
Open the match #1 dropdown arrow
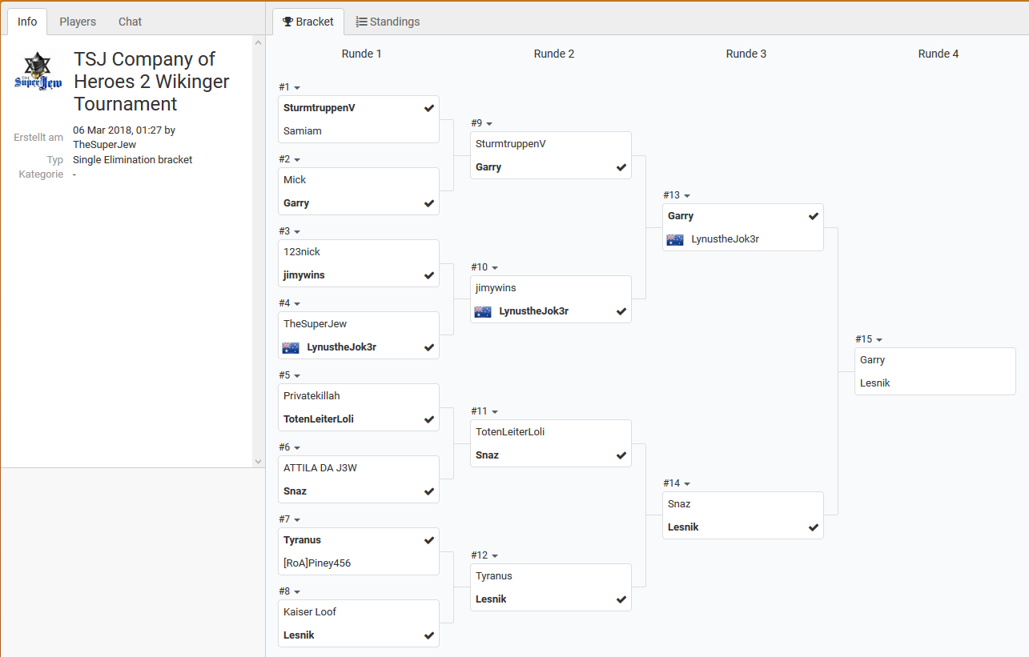click(297, 88)
